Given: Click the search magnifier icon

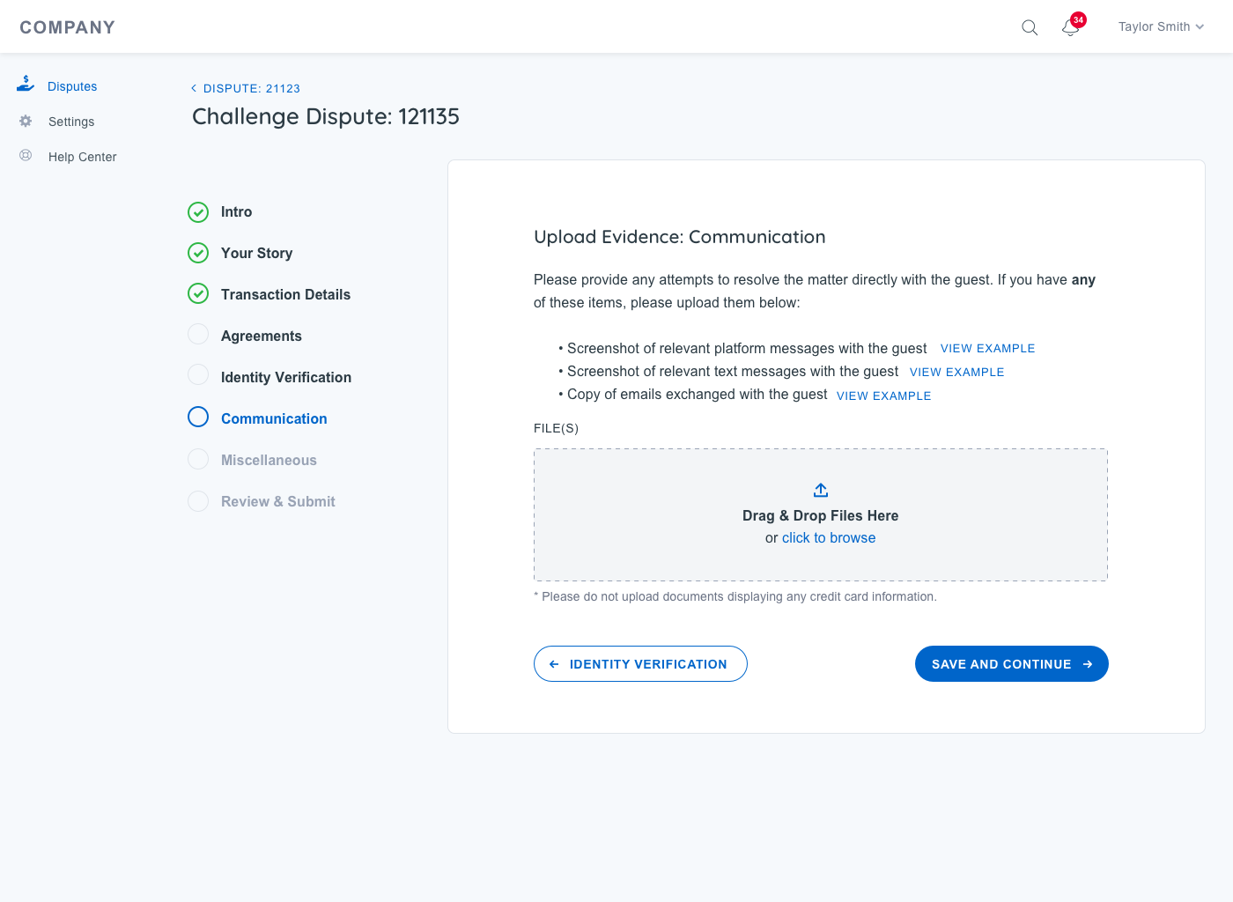Looking at the screenshot, I should click(x=1029, y=27).
